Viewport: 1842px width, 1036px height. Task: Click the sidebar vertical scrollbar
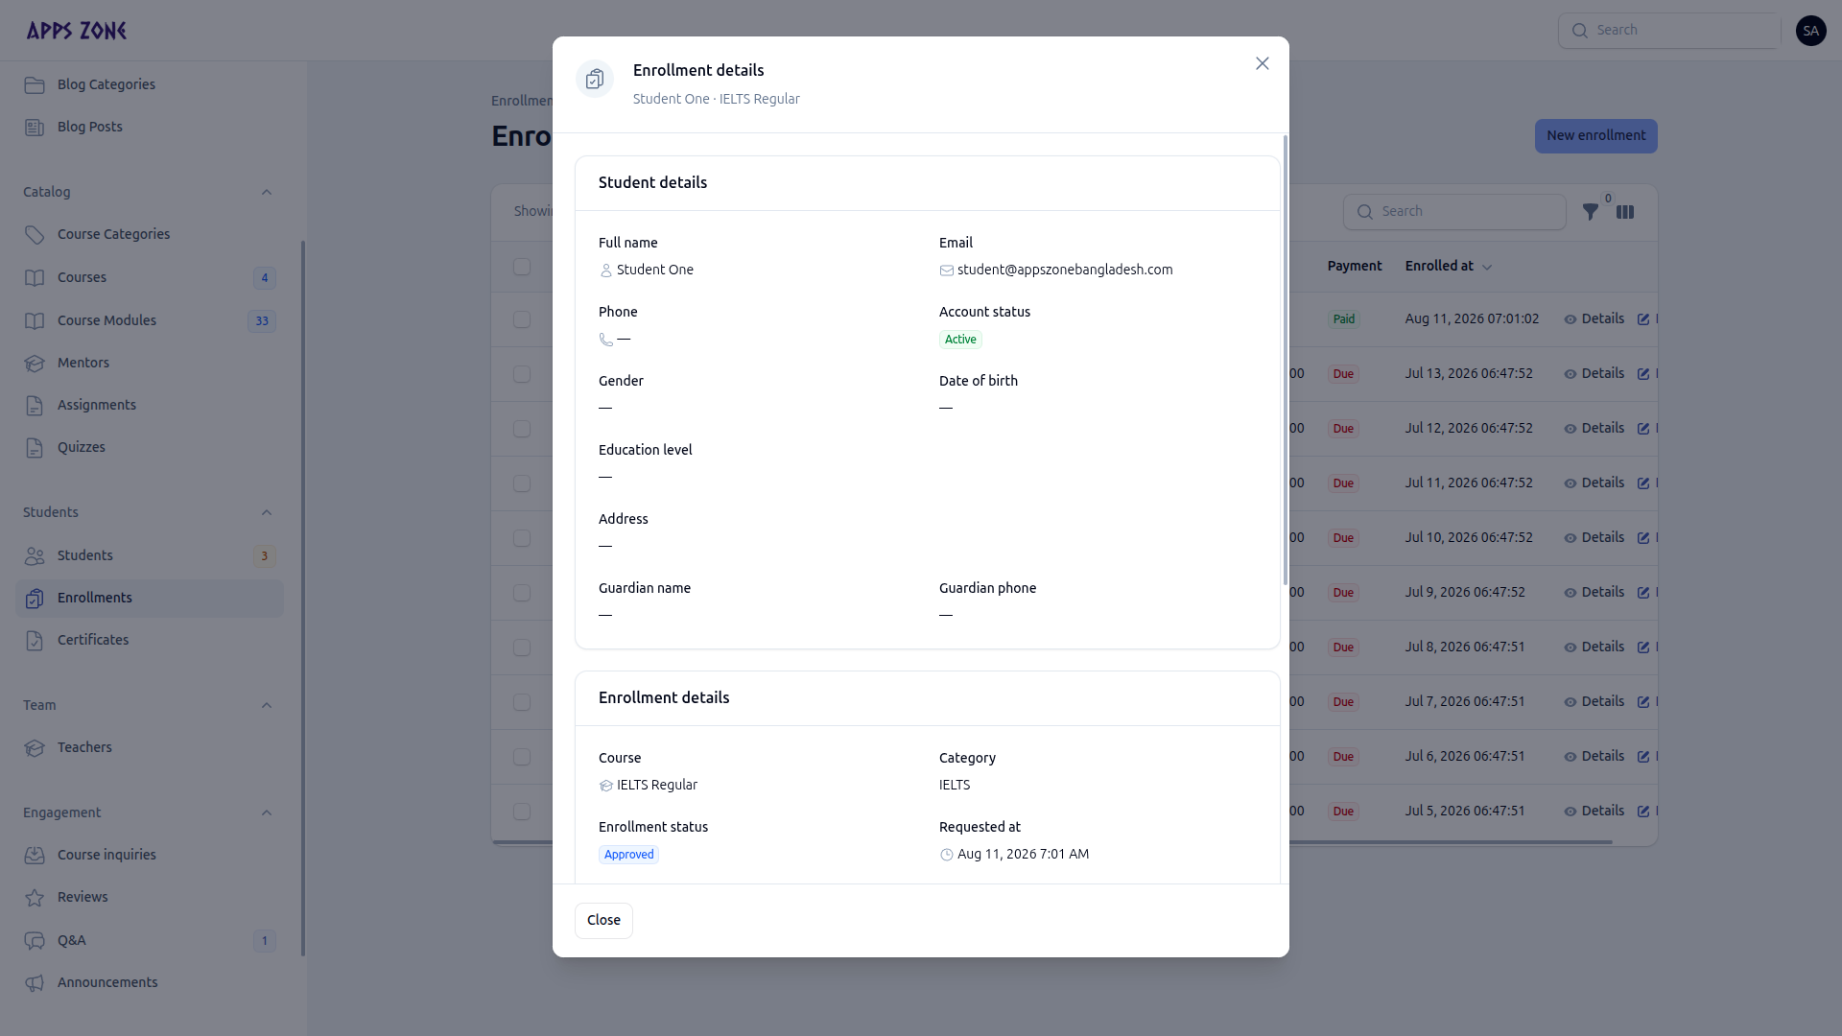303,598
